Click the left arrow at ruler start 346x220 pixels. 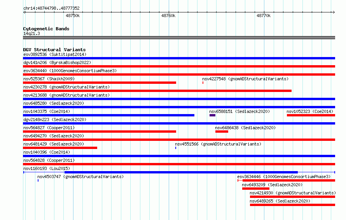click(x=24, y=12)
